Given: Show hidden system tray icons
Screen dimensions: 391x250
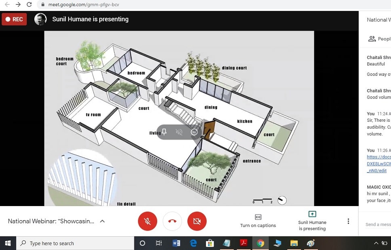Looking at the screenshot, I should (x=376, y=243).
